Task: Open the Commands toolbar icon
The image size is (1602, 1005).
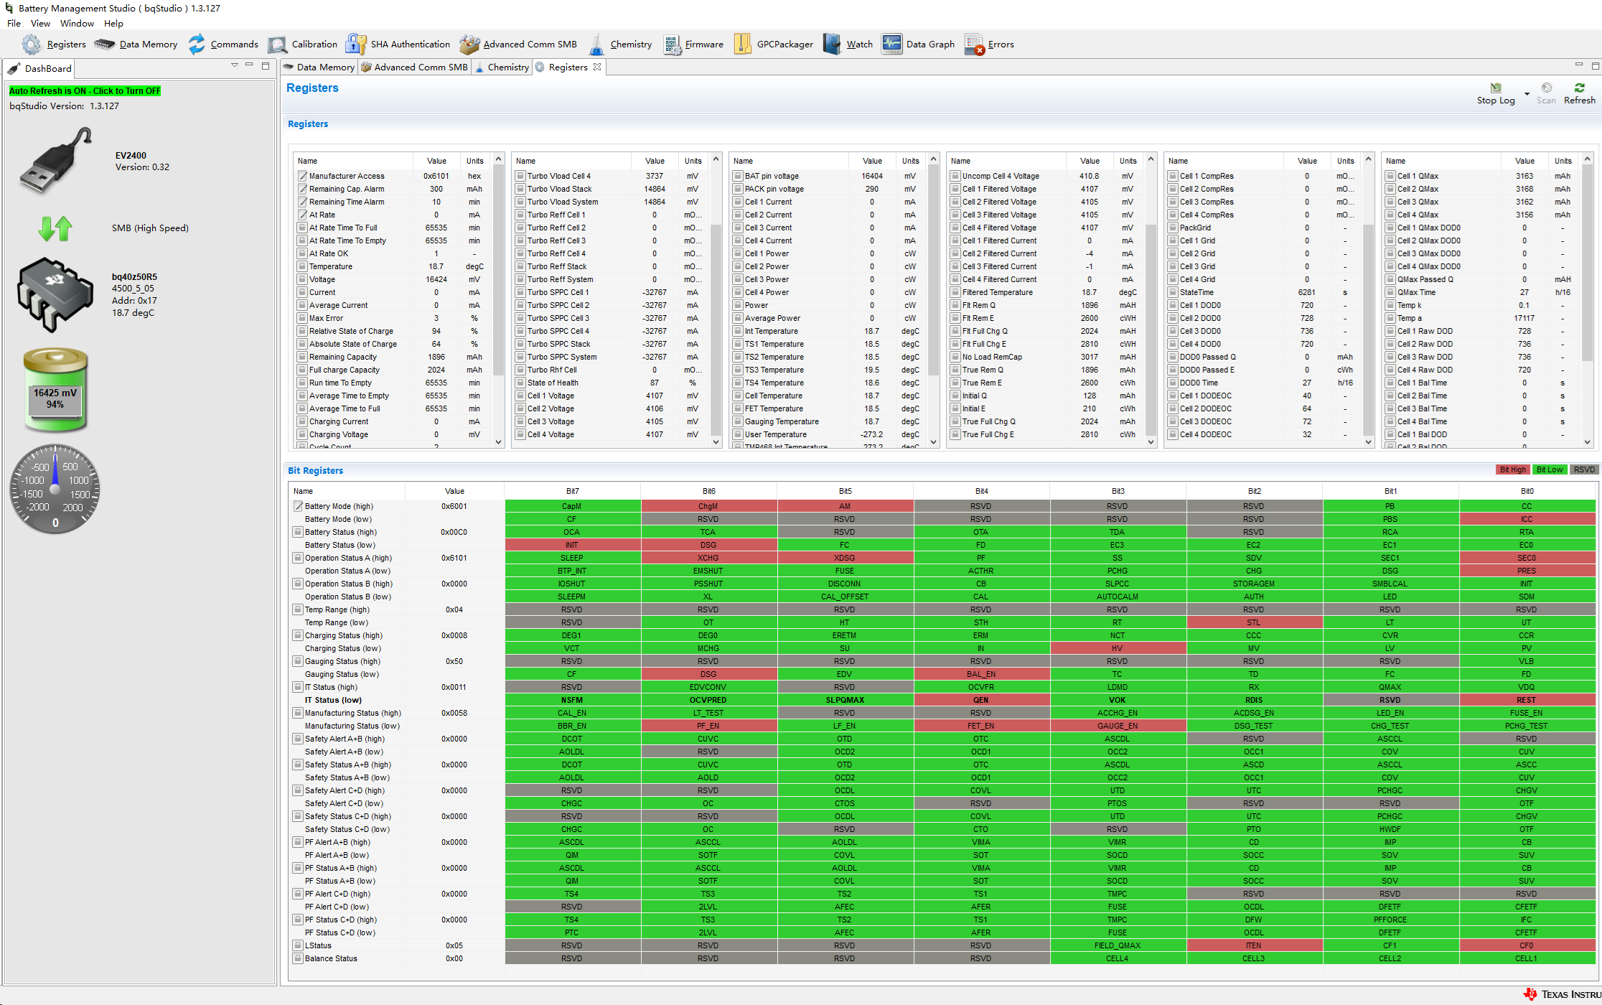Action: tap(222, 45)
